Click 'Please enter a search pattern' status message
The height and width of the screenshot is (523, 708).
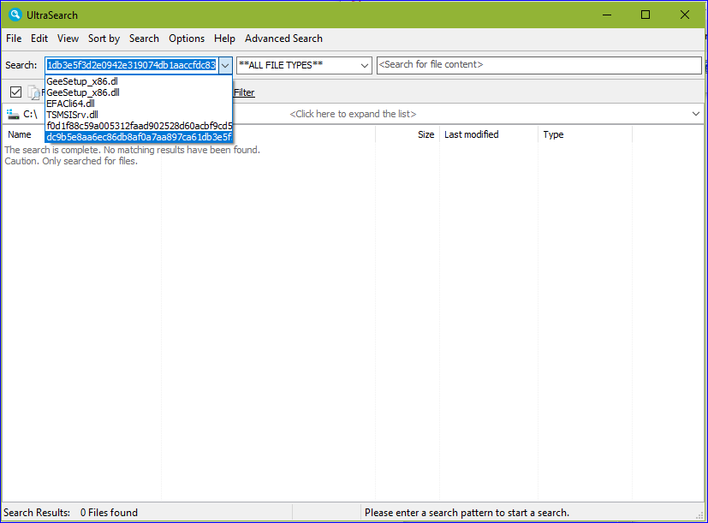pos(467,513)
